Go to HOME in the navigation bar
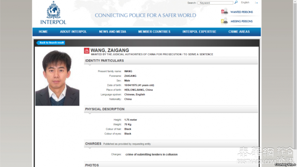This screenshot has width=297, height=167. 43,32
